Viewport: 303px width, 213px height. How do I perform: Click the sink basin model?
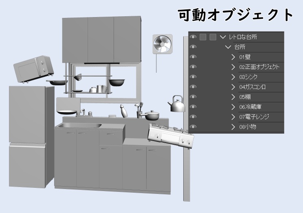tap(79, 126)
